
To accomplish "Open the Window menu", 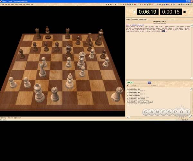I will click(x=28, y=5).
